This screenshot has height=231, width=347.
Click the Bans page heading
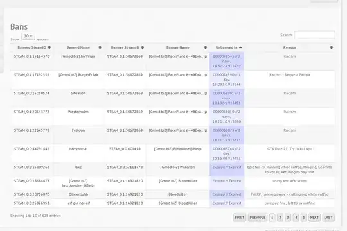(x=19, y=26)
